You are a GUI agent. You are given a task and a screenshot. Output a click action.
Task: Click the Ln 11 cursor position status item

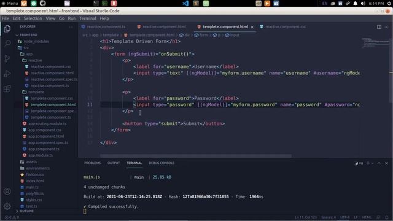pos(306,217)
